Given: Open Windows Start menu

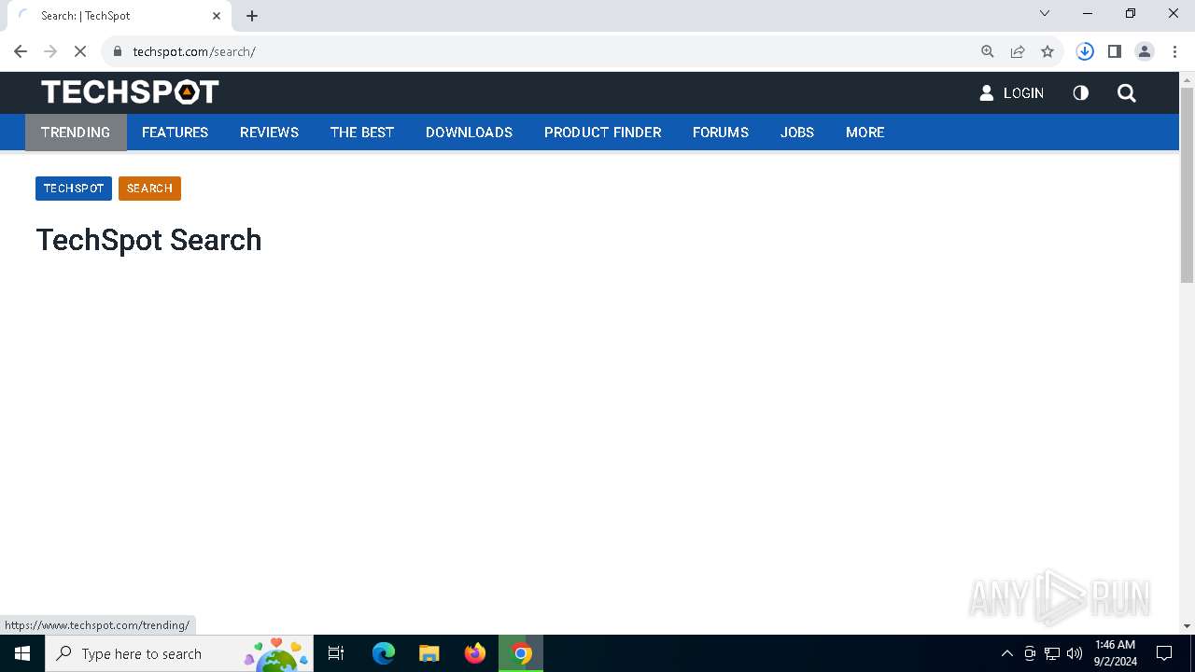Looking at the screenshot, I should click(22, 653).
